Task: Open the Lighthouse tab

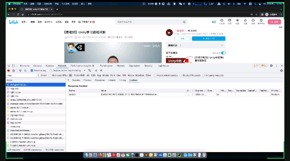Action: (164, 66)
